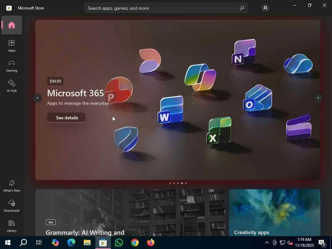Select the second carousel page dot
Image resolution: width=332 pixels, height=249 pixels.
pyautogui.click(x=174, y=183)
